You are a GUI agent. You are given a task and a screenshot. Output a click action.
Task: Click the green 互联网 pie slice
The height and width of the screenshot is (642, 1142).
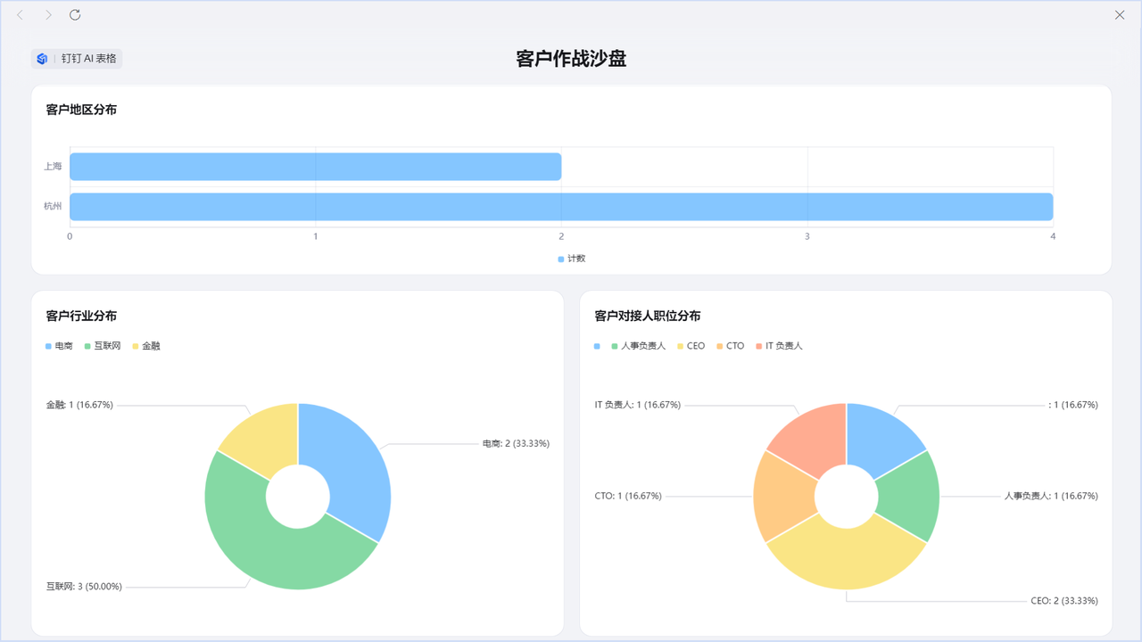(268, 544)
